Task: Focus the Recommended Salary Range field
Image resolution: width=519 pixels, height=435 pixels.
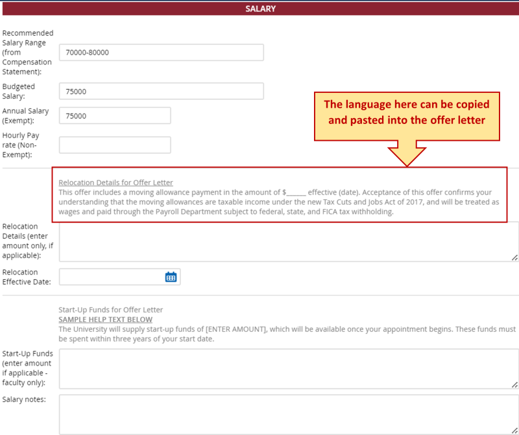Action: click(x=161, y=53)
